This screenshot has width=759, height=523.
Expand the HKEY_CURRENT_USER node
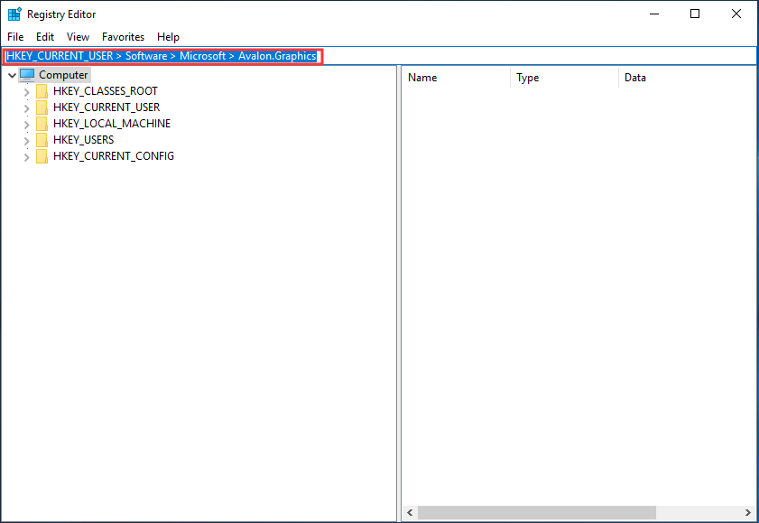(x=26, y=107)
